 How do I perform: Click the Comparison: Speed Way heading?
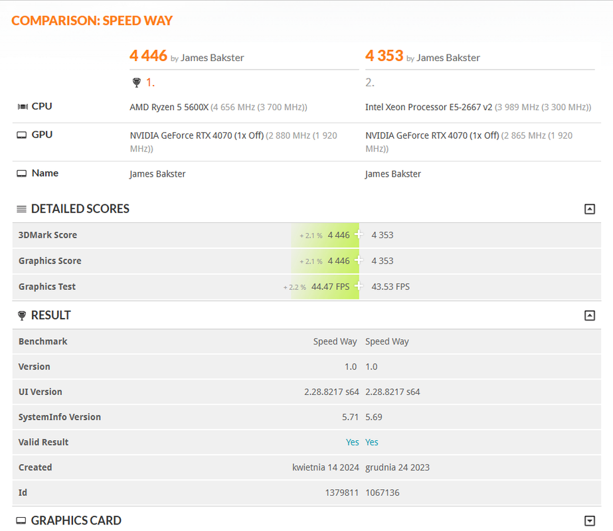click(x=92, y=21)
